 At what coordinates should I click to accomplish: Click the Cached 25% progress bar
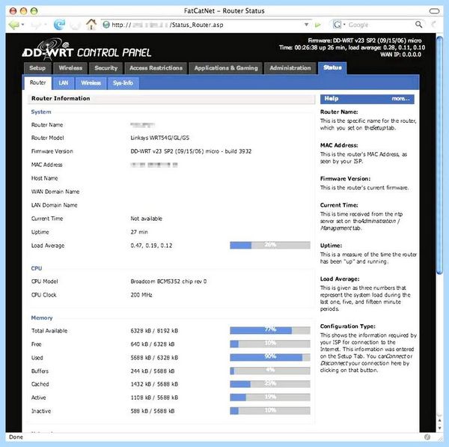269,383
